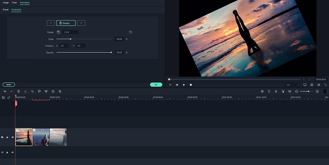Select the hooded man clip in timeline
This screenshot has width=329, height=165.
[41, 137]
